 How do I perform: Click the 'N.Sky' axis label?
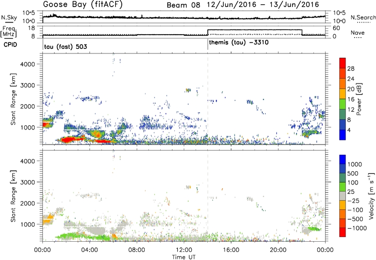point(9,17)
